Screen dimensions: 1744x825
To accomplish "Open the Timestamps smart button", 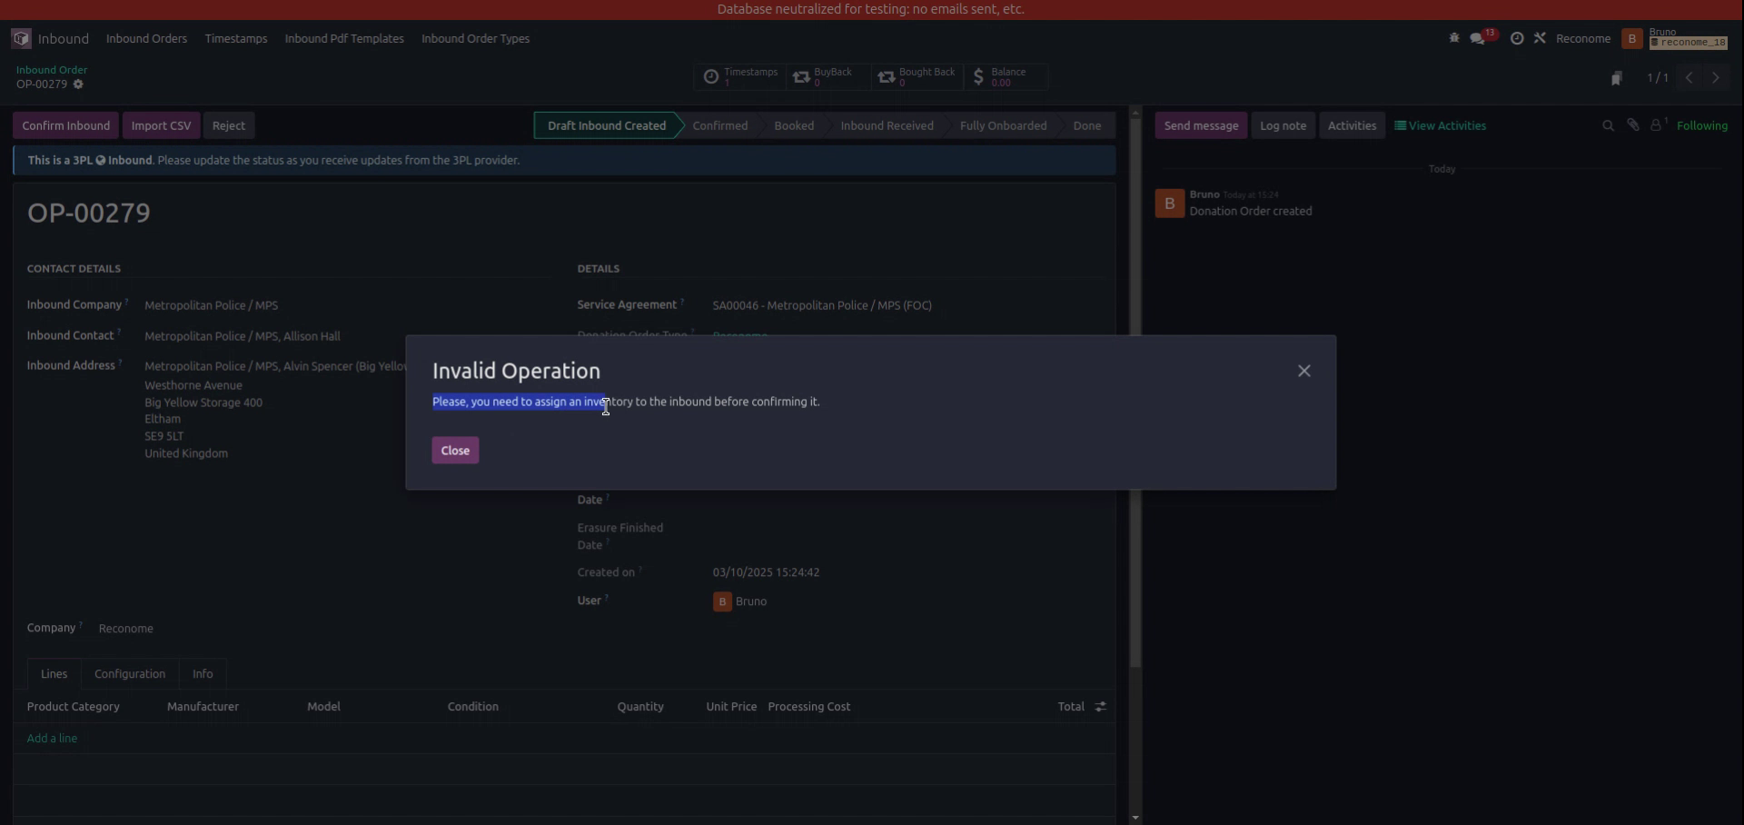I will click(738, 77).
